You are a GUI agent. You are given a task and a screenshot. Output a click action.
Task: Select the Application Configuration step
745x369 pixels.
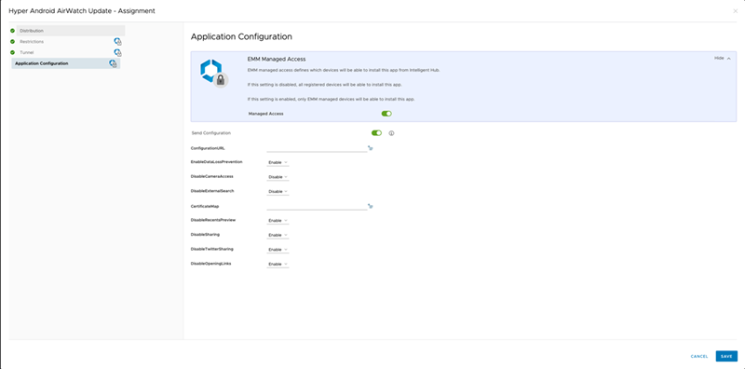coord(66,63)
